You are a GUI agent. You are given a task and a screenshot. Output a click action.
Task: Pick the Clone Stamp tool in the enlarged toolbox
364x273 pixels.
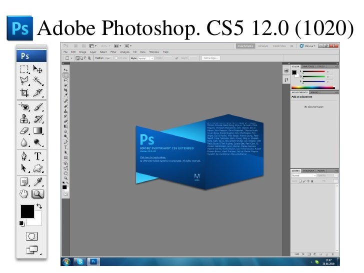coord(24,118)
